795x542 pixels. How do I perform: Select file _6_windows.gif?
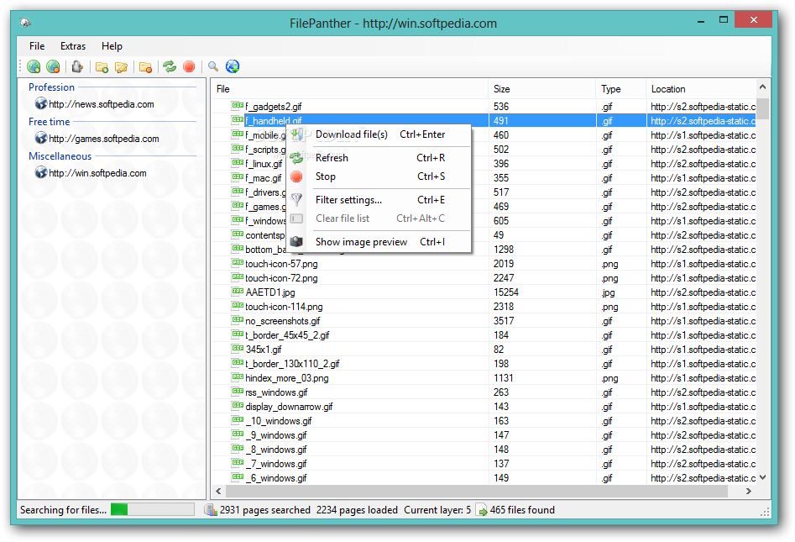276,477
